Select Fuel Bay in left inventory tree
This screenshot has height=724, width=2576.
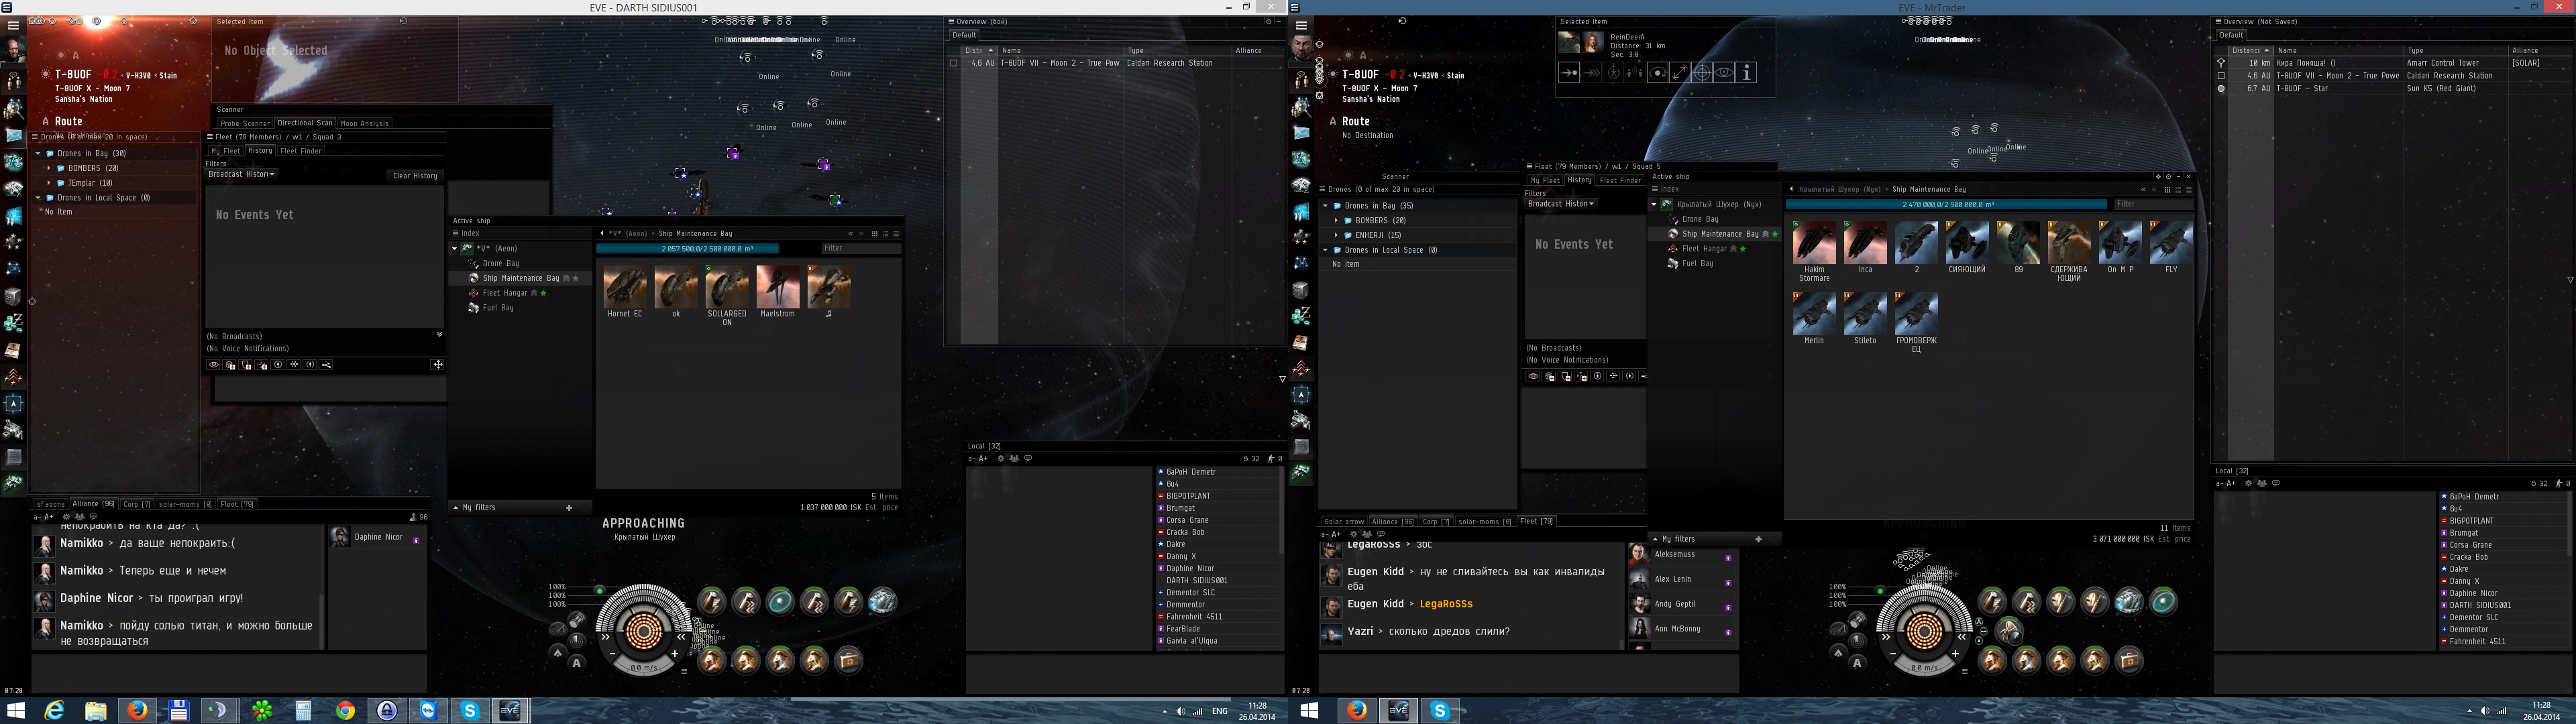(498, 308)
